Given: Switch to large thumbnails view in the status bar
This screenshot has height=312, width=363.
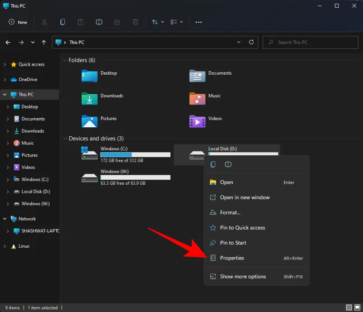Looking at the screenshot, I should (357, 307).
